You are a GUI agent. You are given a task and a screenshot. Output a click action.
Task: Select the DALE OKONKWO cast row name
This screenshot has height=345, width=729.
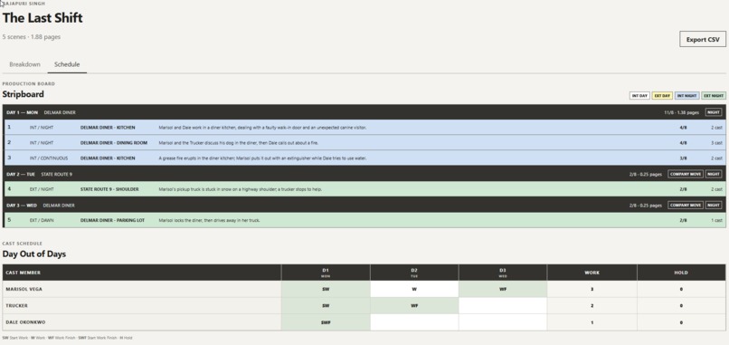tap(25, 322)
